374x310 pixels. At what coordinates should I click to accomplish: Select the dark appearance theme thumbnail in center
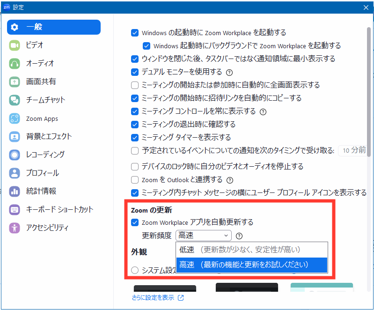click(x=247, y=288)
